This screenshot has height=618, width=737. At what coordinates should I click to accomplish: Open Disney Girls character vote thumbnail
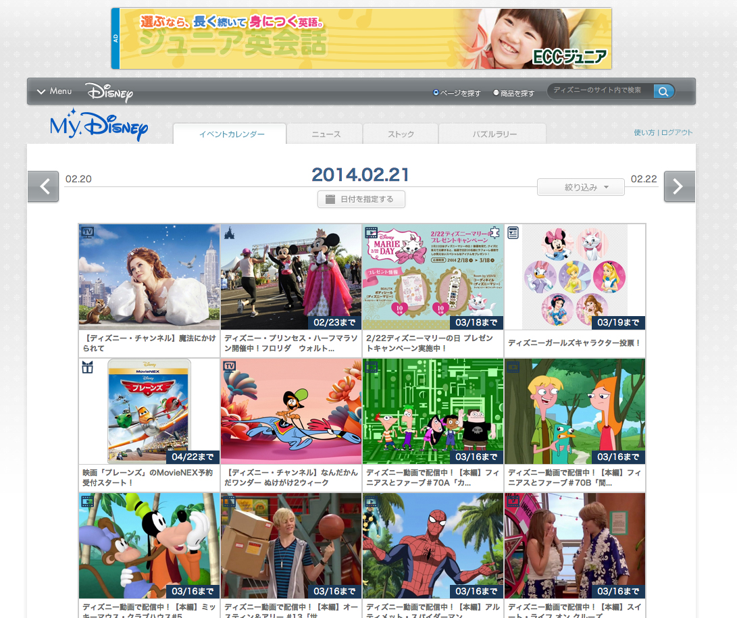[x=575, y=277]
